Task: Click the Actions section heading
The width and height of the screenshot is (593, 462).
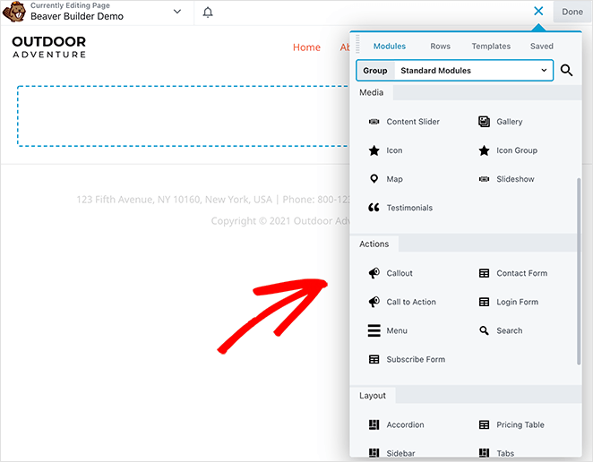Action: 374,244
